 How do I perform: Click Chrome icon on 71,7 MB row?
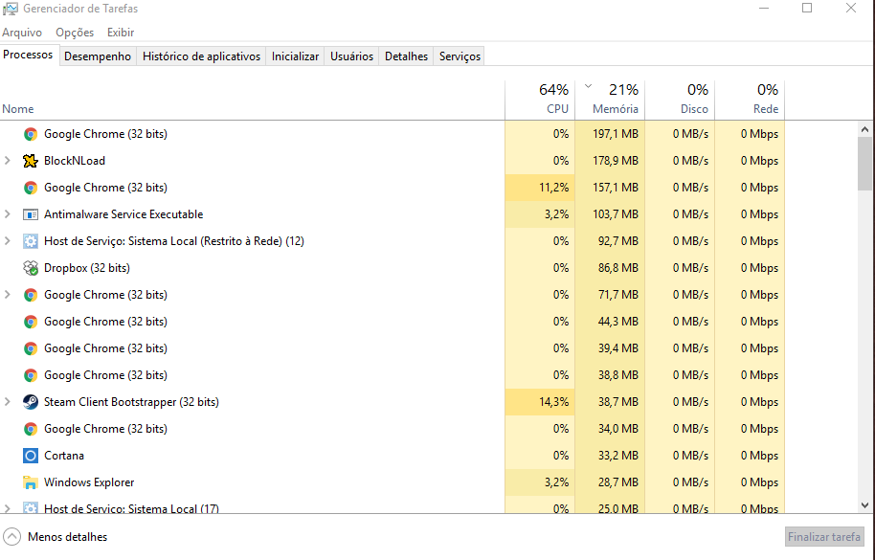click(x=30, y=295)
